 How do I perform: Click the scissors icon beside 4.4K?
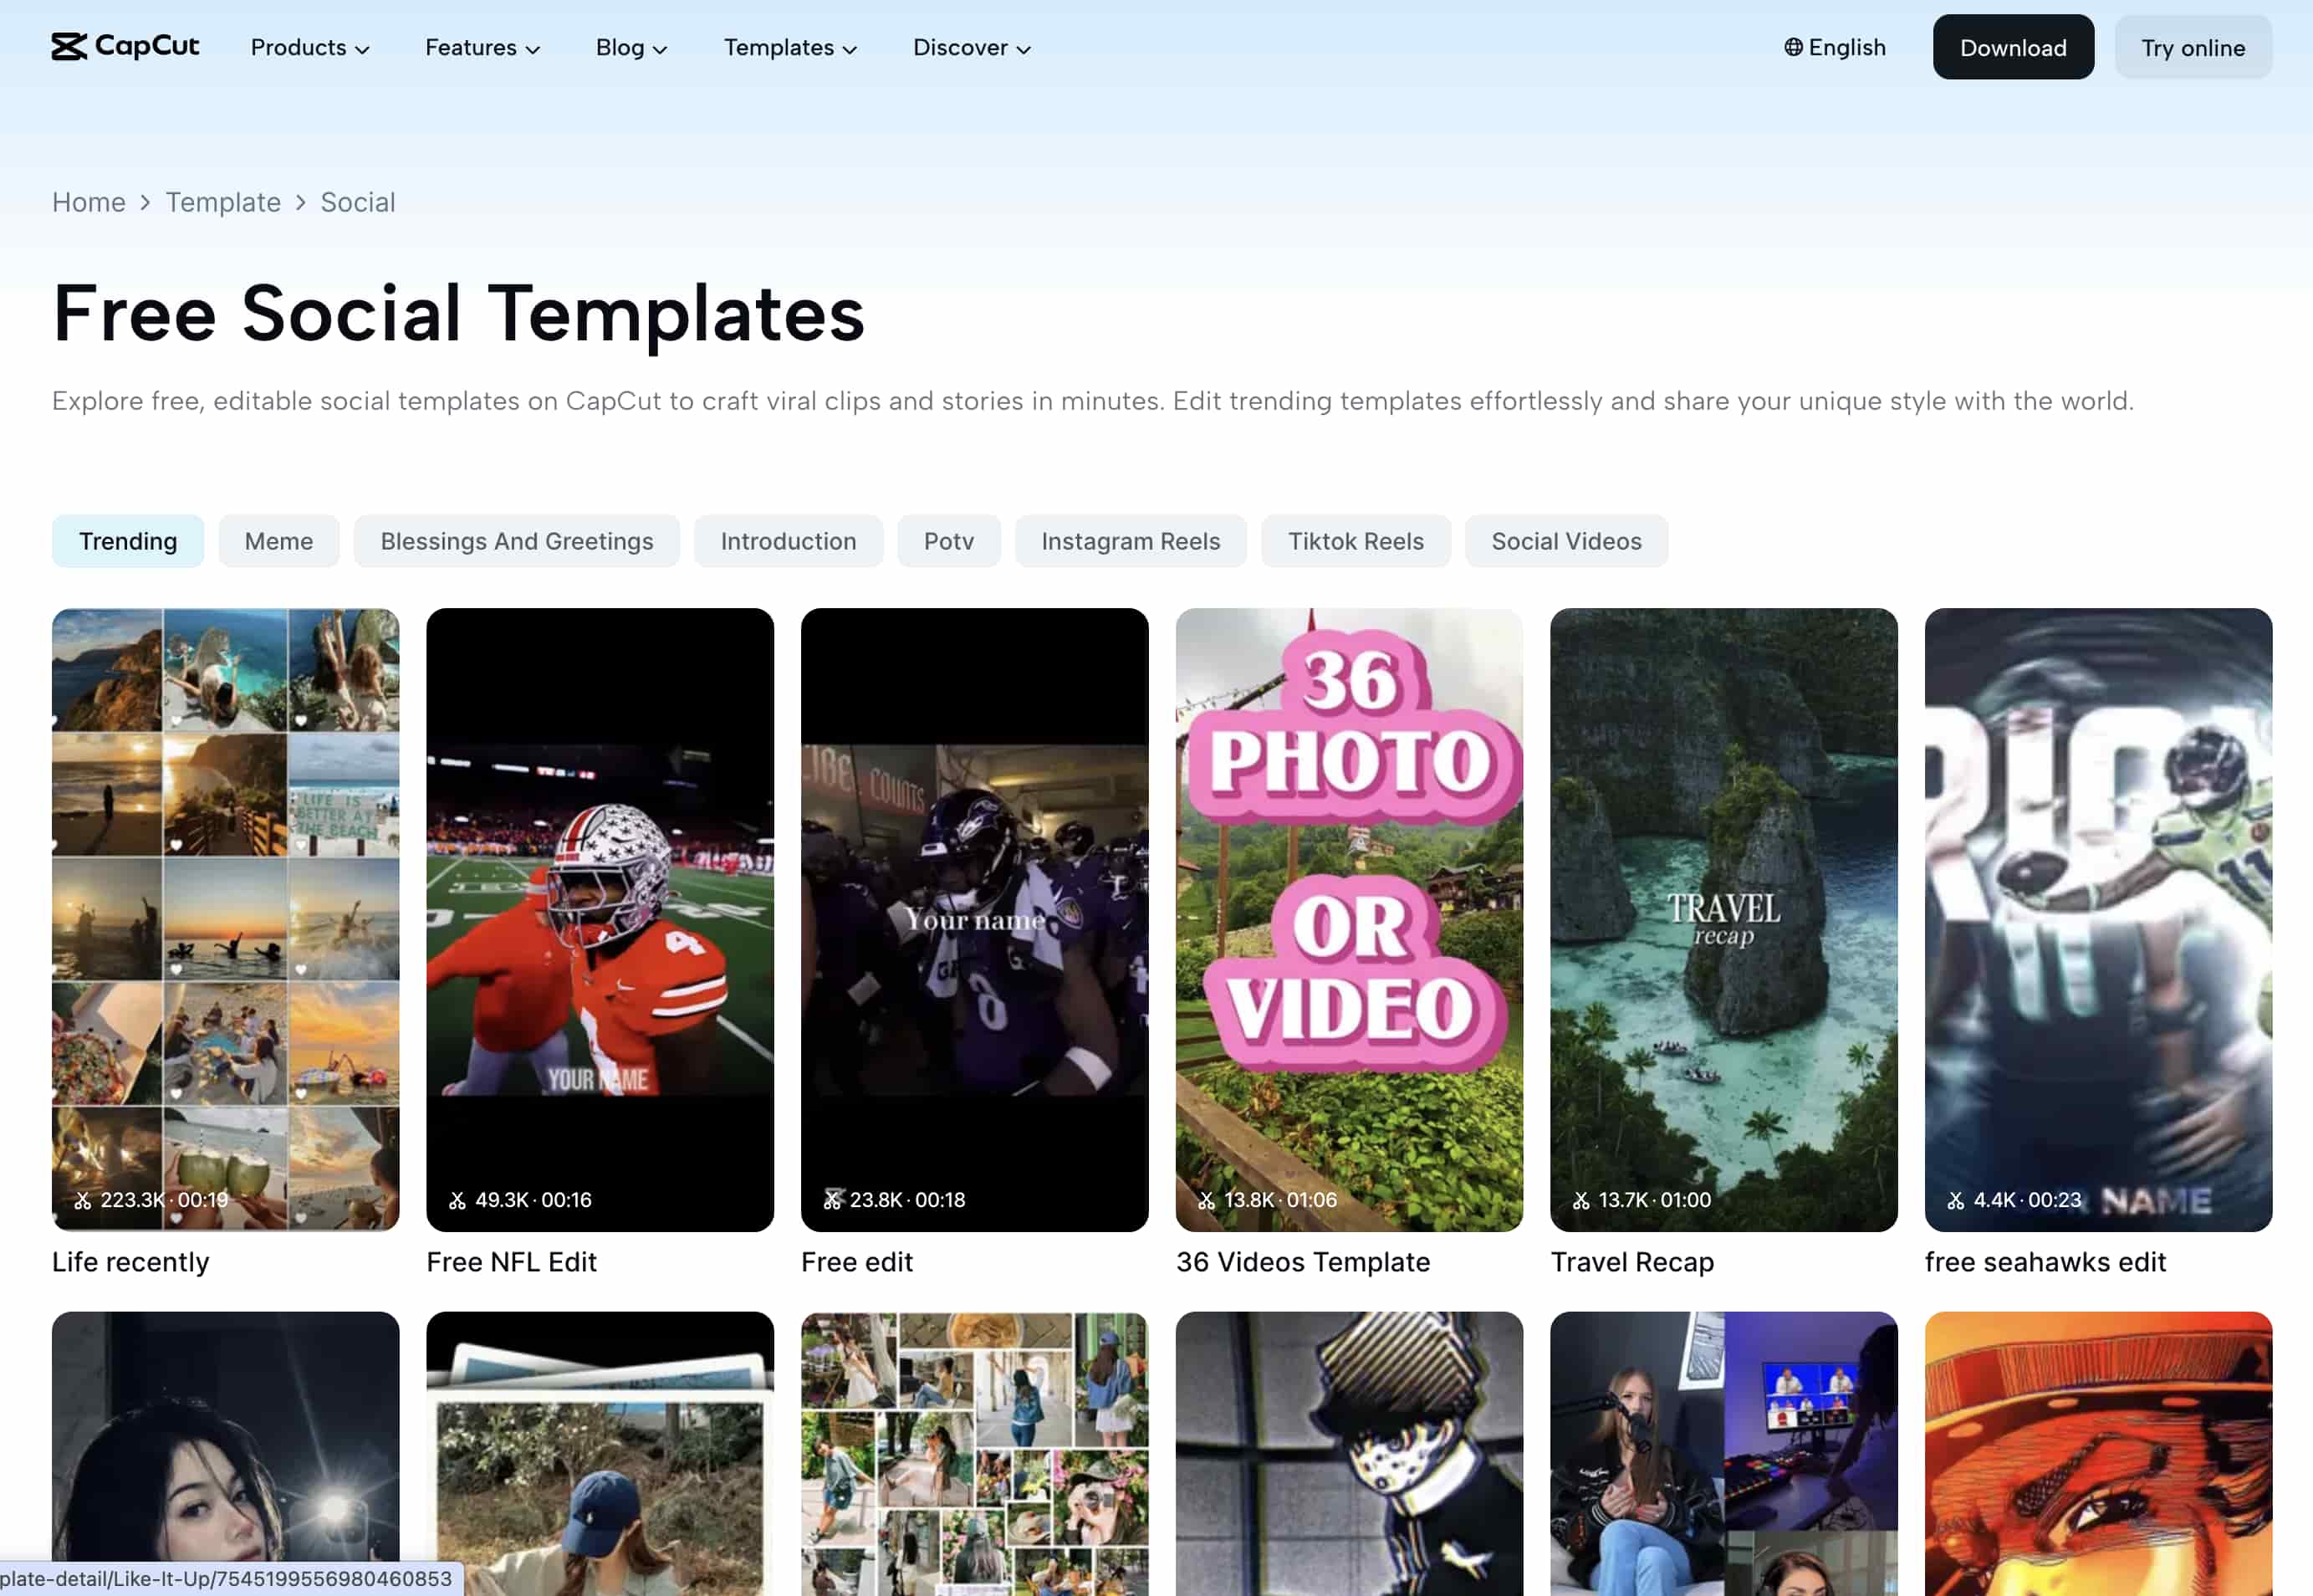point(1956,1200)
